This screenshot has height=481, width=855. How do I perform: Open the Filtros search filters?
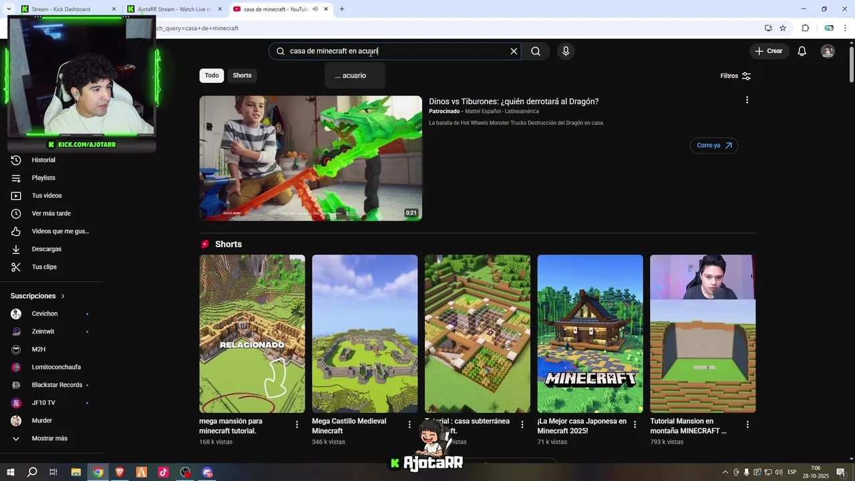735,76
